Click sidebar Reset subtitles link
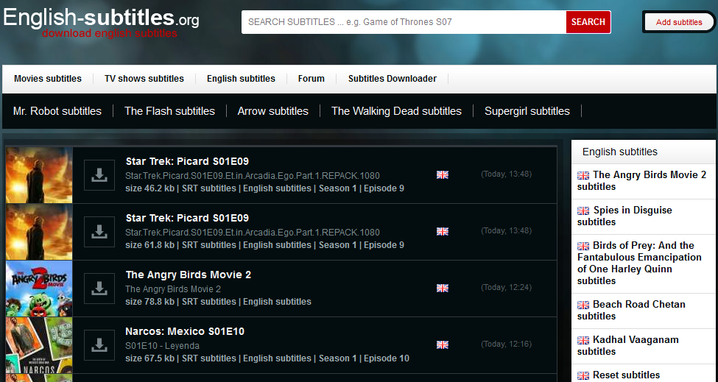The width and height of the screenshot is (718, 382). pyautogui.click(x=619, y=375)
